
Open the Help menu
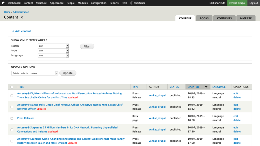[124, 3]
